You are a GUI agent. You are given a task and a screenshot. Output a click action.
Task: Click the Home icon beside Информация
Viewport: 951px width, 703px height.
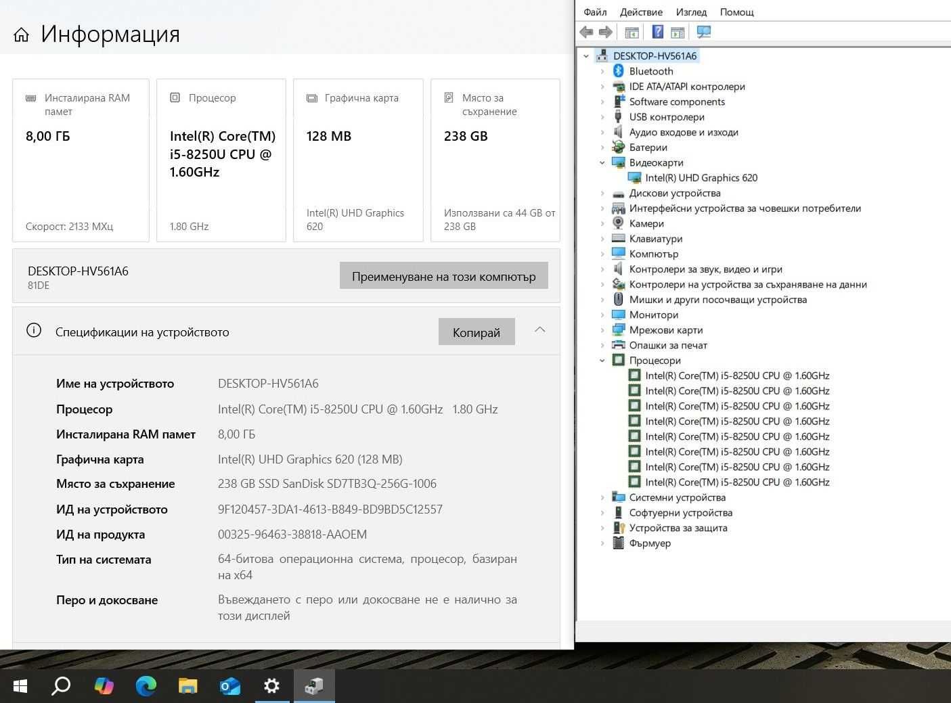click(21, 35)
